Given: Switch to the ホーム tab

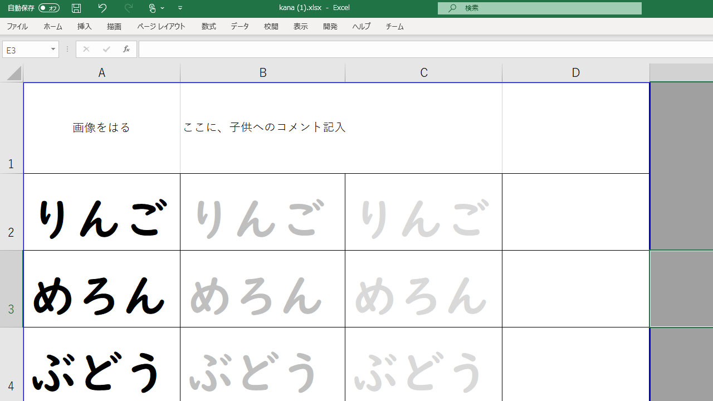Looking at the screenshot, I should click(x=53, y=26).
